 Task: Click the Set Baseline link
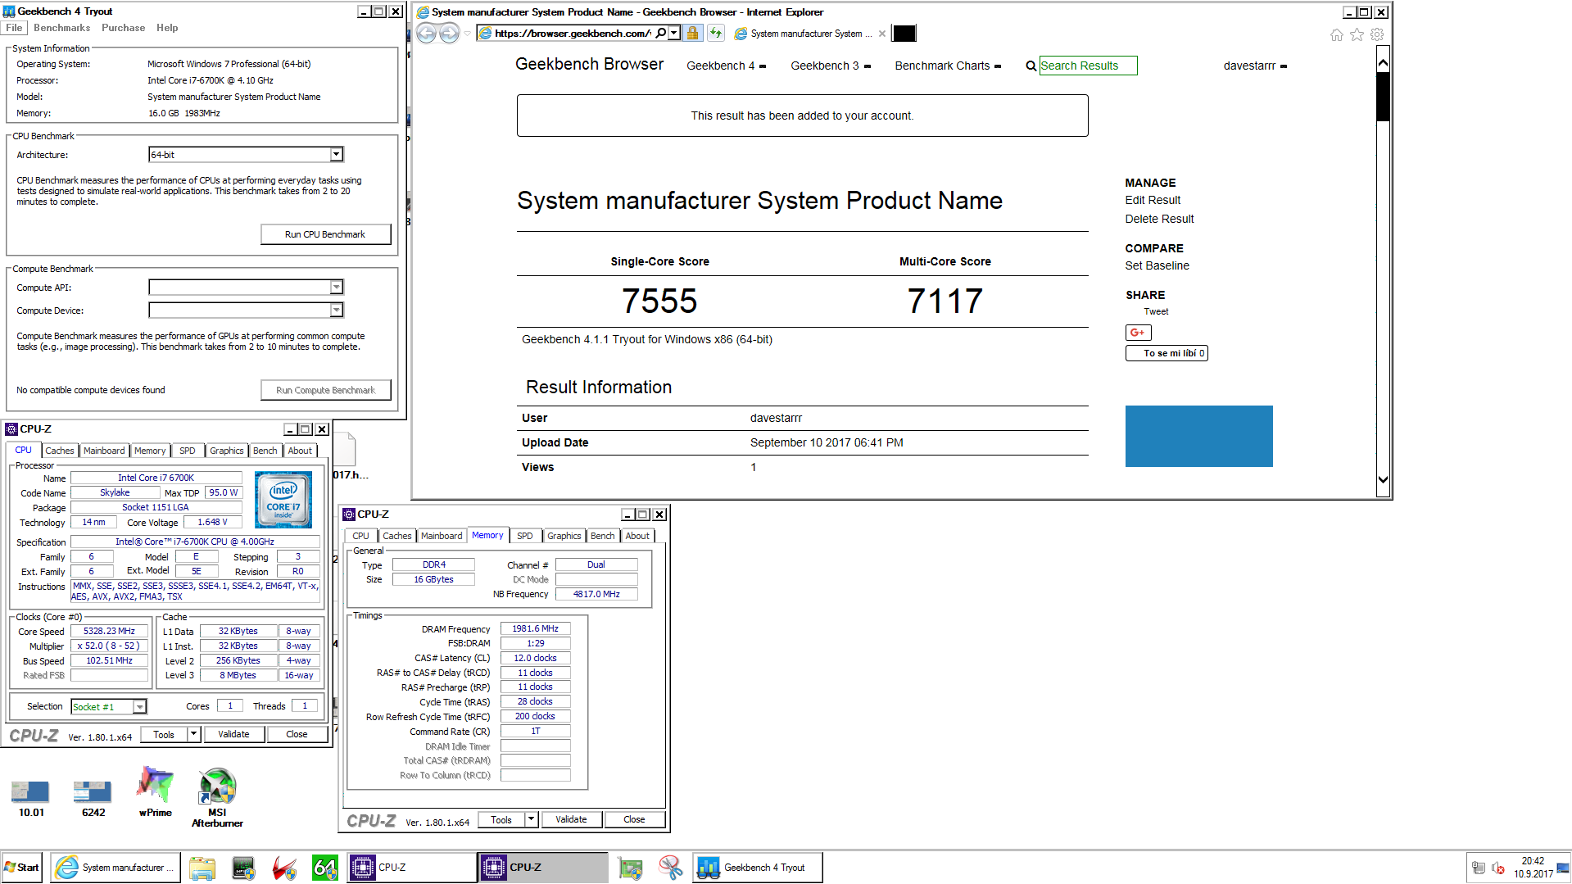1157,265
